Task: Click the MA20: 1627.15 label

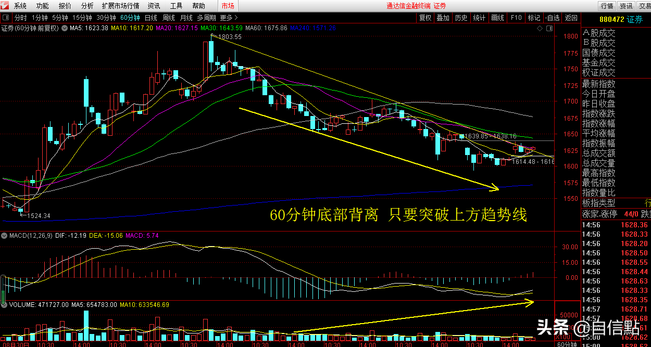Action: 177,28
